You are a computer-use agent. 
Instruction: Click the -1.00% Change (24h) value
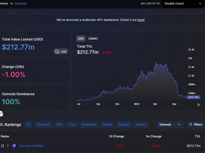(14, 74)
